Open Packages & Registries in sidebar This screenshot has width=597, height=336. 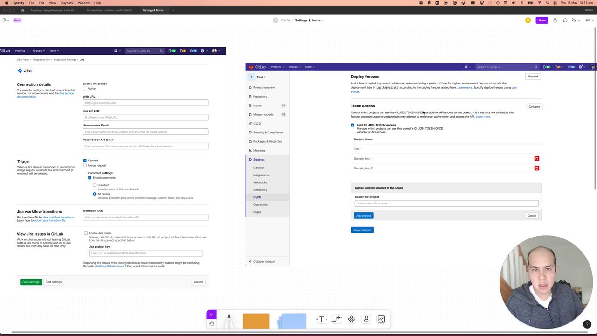tap(267, 141)
